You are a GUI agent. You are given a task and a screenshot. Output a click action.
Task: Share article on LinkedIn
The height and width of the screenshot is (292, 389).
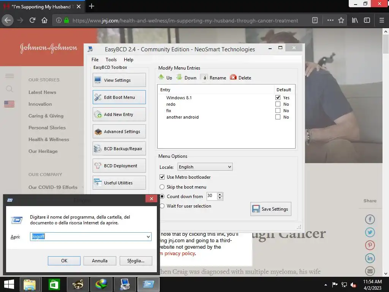pyautogui.click(x=370, y=258)
